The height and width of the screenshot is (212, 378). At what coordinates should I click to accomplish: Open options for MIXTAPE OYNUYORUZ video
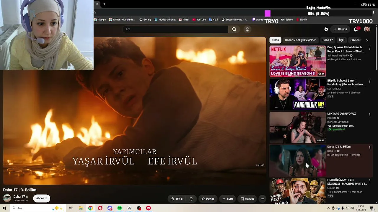370,115
